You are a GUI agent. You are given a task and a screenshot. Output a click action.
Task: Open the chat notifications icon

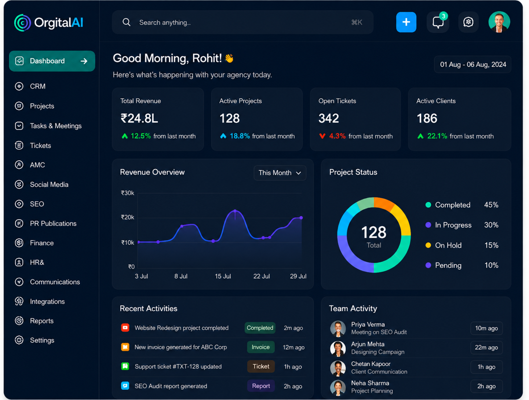point(438,22)
